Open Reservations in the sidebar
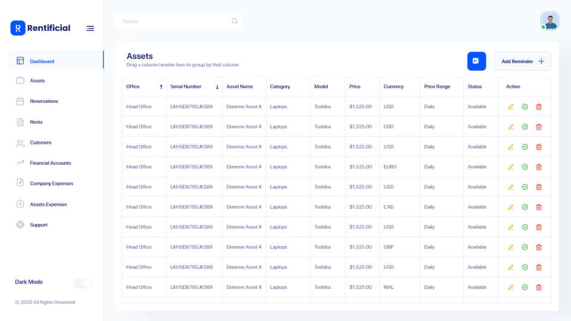 pyautogui.click(x=44, y=102)
